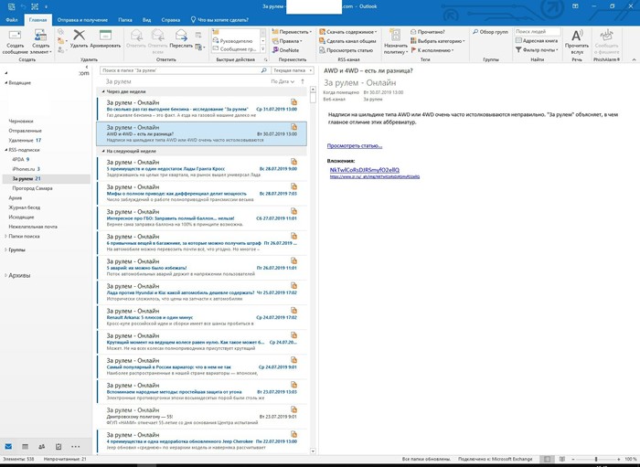Open OneNote from the ribbon
Screen dimensions: 640x467
[290, 50]
